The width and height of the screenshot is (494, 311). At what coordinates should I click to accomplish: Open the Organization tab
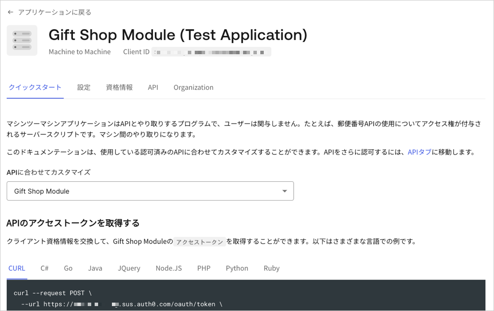[193, 87]
